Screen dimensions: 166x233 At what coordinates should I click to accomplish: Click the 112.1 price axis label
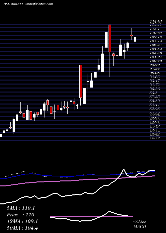(155, 29)
